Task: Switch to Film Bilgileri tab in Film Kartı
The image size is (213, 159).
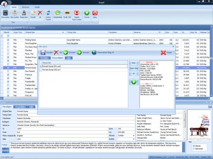Action: [44, 58]
